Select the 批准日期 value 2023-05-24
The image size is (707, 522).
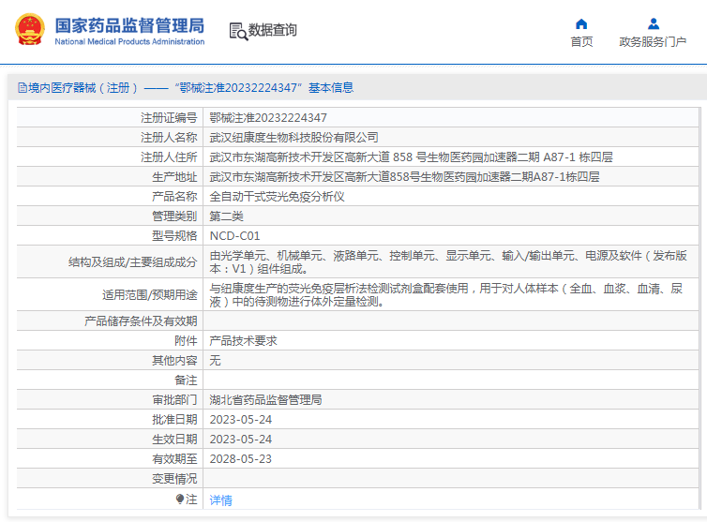click(x=241, y=420)
